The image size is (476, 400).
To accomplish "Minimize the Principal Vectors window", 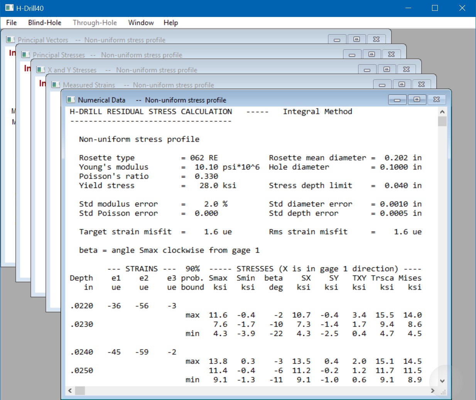I will pyautogui.click(x=337, y=40).
